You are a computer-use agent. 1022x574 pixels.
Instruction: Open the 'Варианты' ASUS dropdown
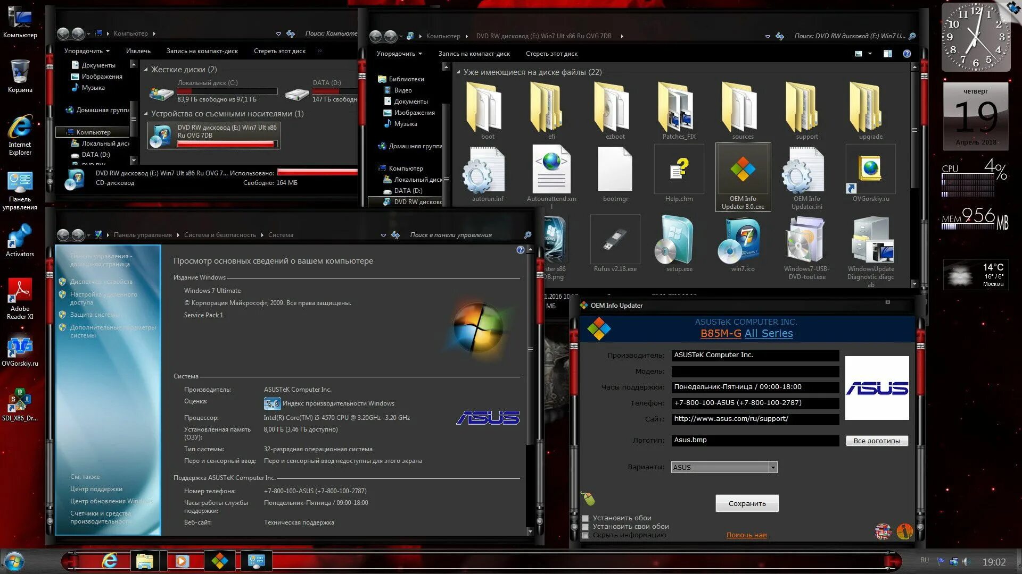point(772,467)
